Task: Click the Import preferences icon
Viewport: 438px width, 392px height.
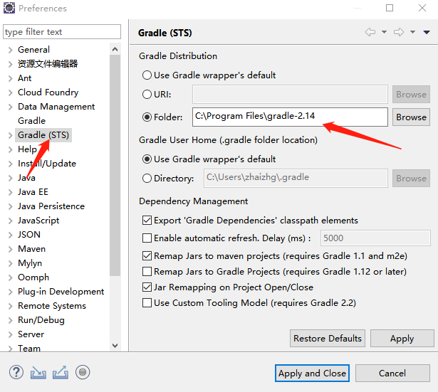Action: click(38, 373)
